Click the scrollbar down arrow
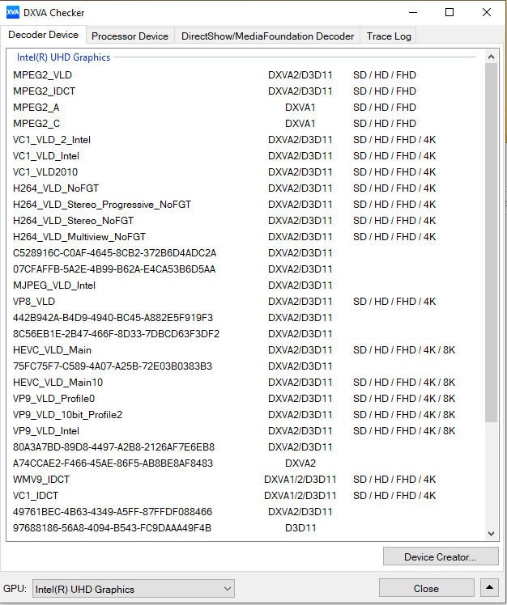Screen dimensions: 507x605 tap(491, 534)
